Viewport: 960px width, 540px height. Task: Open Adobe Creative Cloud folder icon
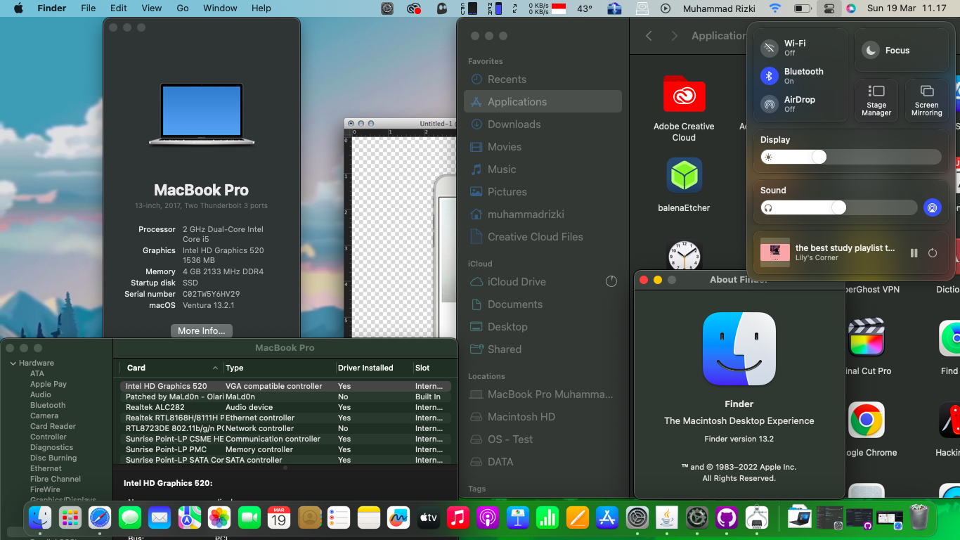coord(684,94)
